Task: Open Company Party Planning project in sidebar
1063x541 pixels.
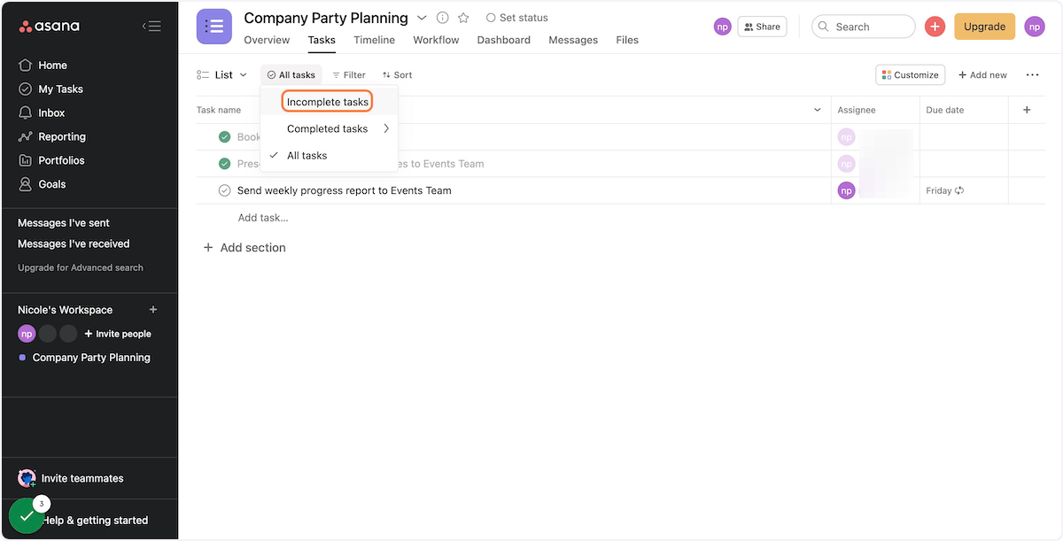Action: 91,358
